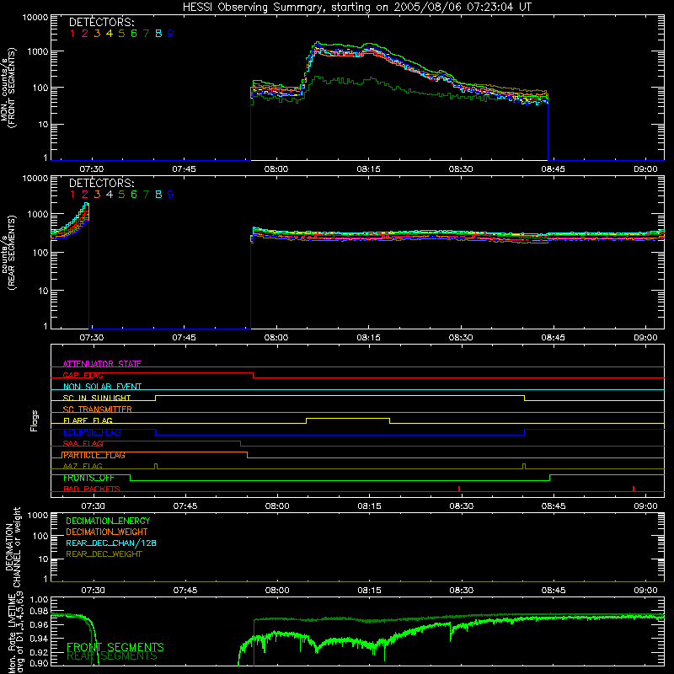Select the FLARE_FLAG label

[88, 420]
